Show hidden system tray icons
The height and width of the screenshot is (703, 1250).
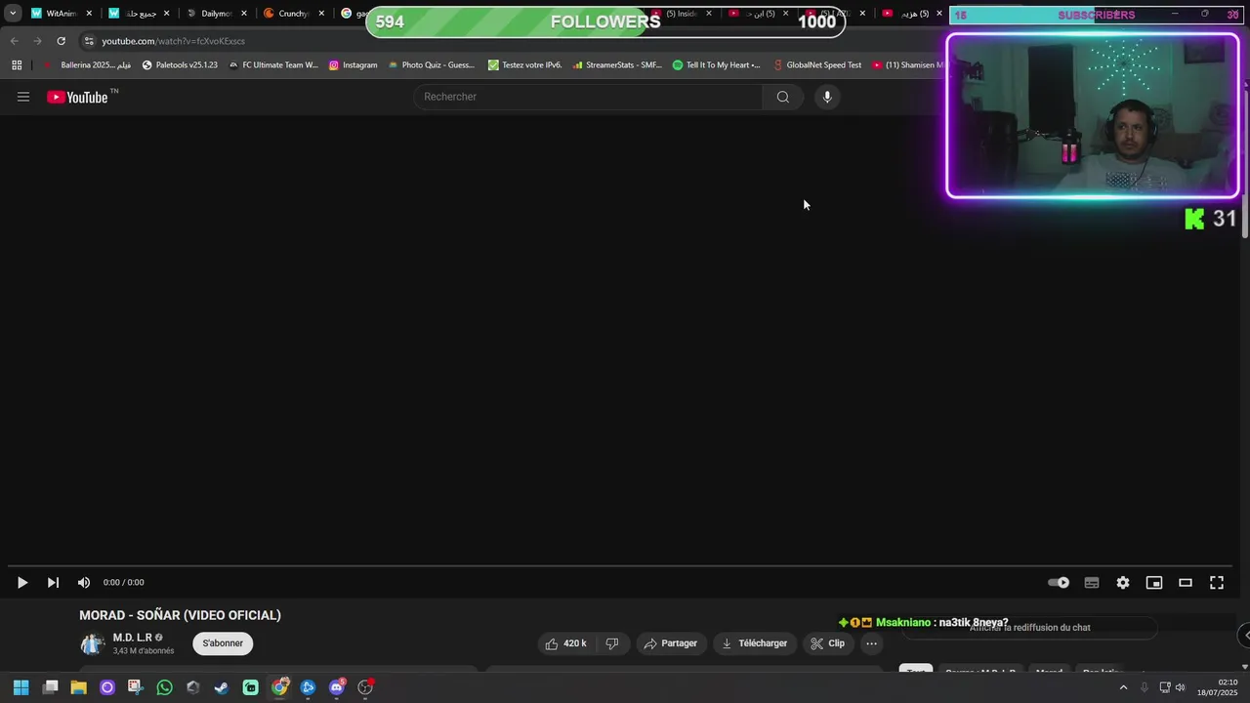pos(1123,687)
